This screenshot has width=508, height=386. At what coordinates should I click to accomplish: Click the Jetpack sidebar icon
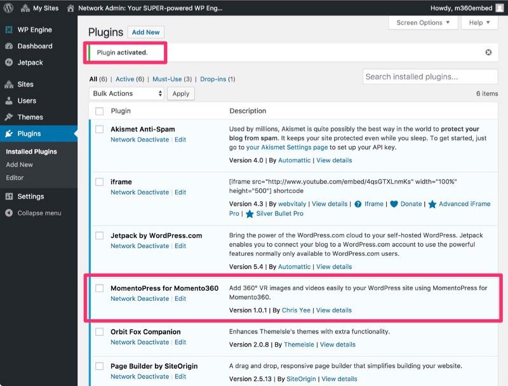click(x=9, y=62)
